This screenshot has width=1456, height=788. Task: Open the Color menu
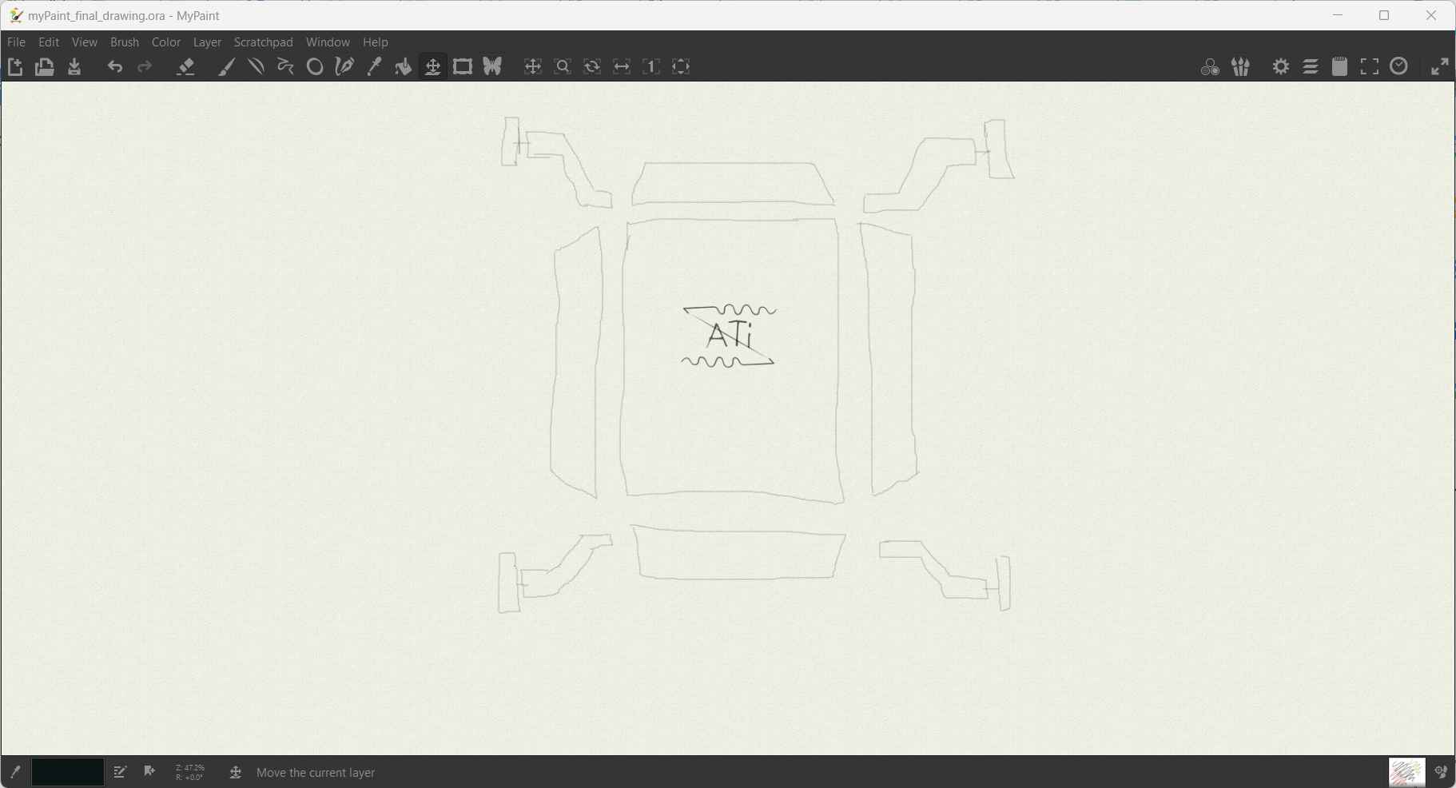coord(166,42)
